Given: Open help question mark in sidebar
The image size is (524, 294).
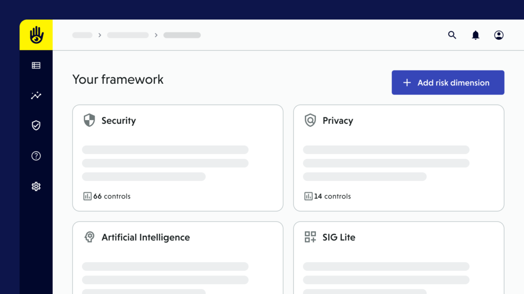Looking at the screenshot, I should click(x=36, y=156).
